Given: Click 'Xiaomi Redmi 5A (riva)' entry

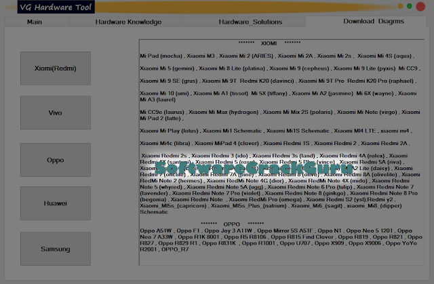Looking at the screenshot, I should [x=370, y=162].
